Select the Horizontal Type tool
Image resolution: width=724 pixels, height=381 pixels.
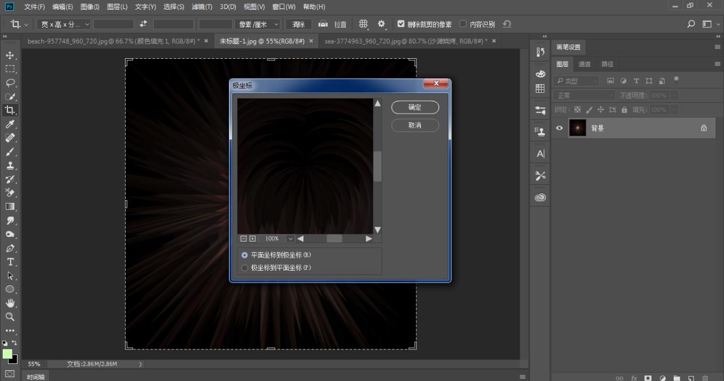click(x=10, y=262)
